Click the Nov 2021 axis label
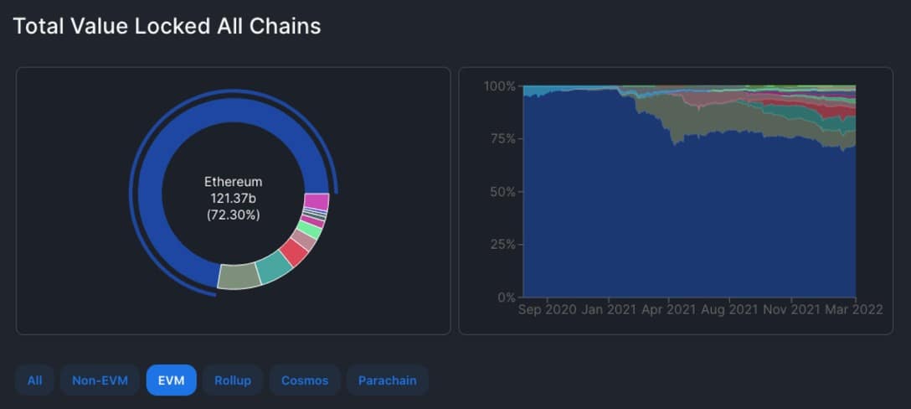The height and width of the screenshot is (409, 911). (x=791, y=309)
